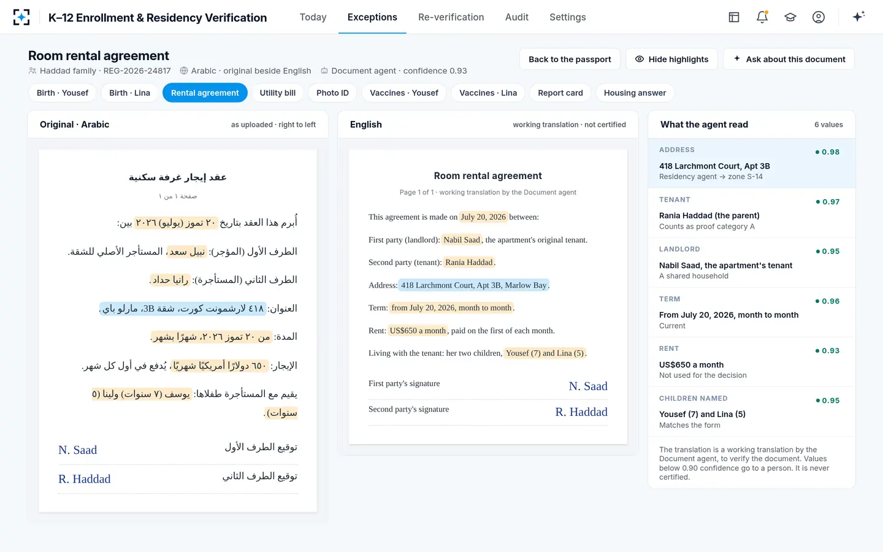Select the TENANT value card

point(751,213)
